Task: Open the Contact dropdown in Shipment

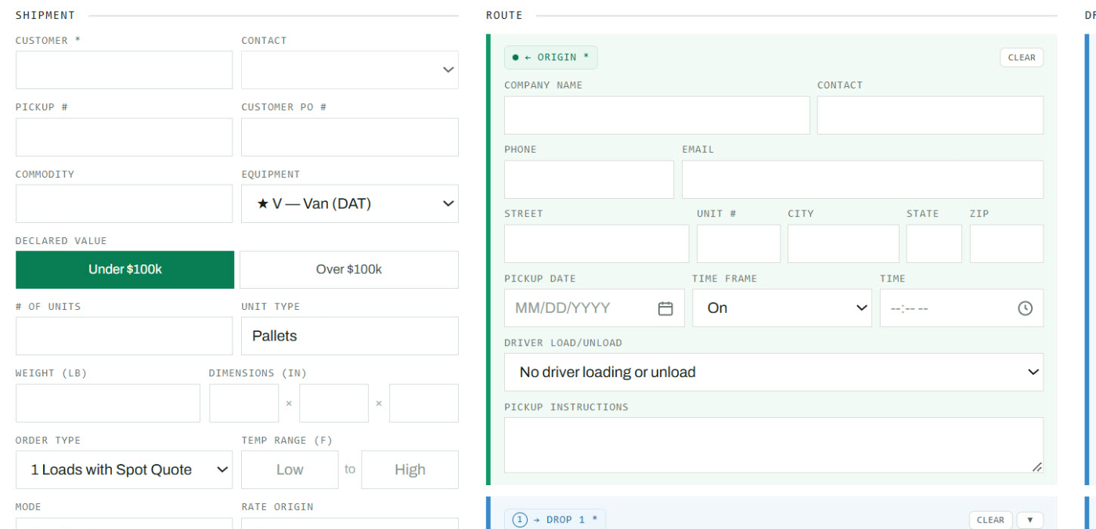Action: [x=350, y=70]
